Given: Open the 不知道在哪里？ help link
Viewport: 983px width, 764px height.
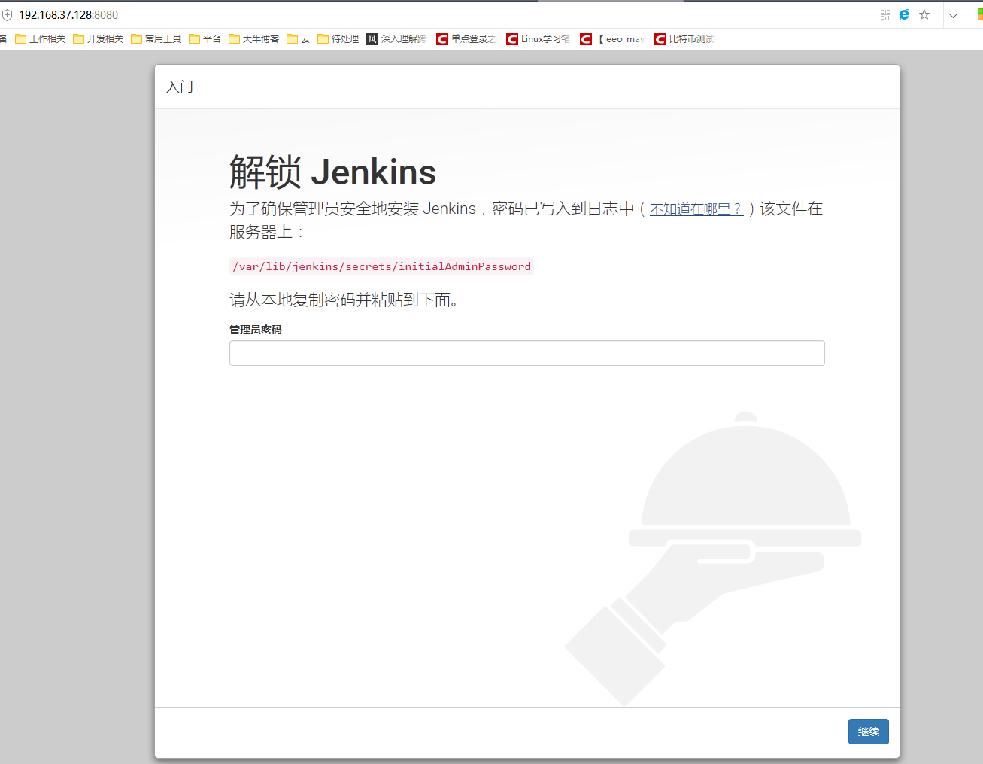Looking at the screenshot, I should [x=696, y=209].
